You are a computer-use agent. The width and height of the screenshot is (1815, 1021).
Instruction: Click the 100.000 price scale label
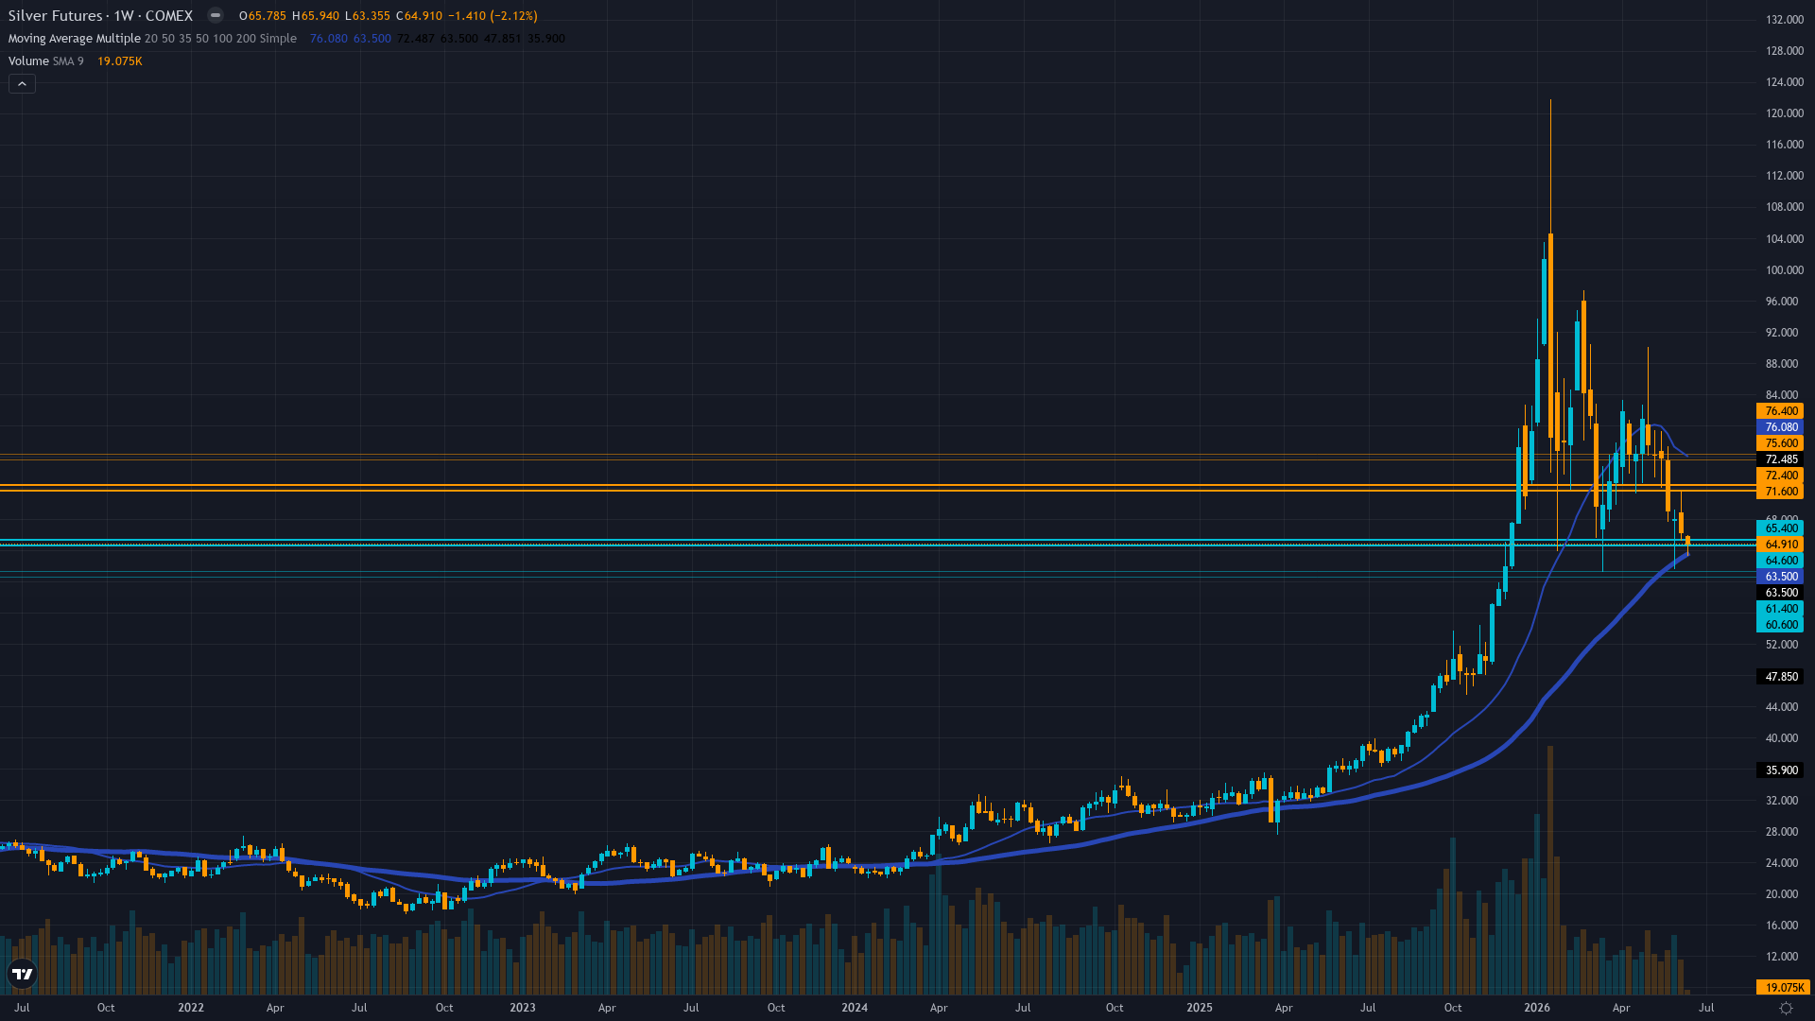(x=1784, y=270)
